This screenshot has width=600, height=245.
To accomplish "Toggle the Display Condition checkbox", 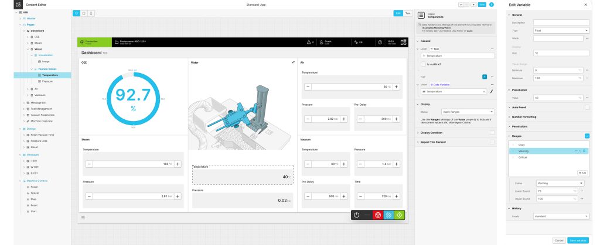I will 492,133.
